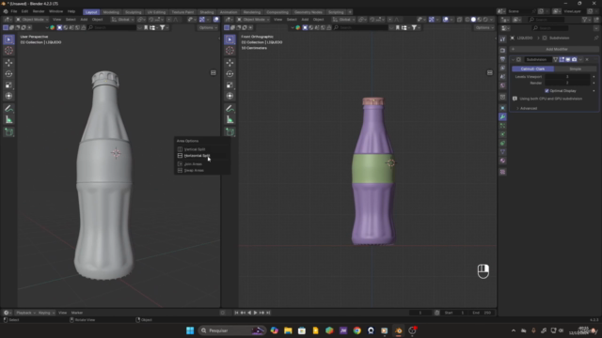The image size is (602, 338).
Task: Toggle Subdivision modifier viewport display
Action: [x=568, y=59]
